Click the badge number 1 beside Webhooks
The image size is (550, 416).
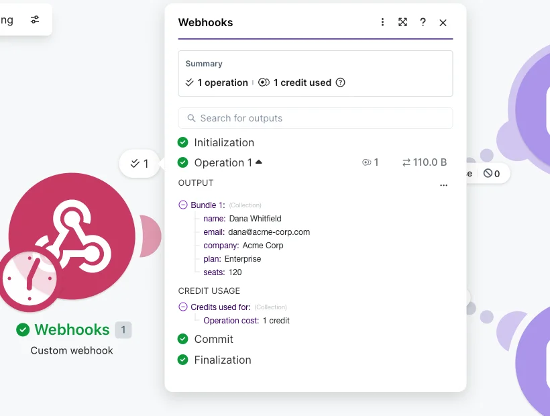click(x=123, y=329)
